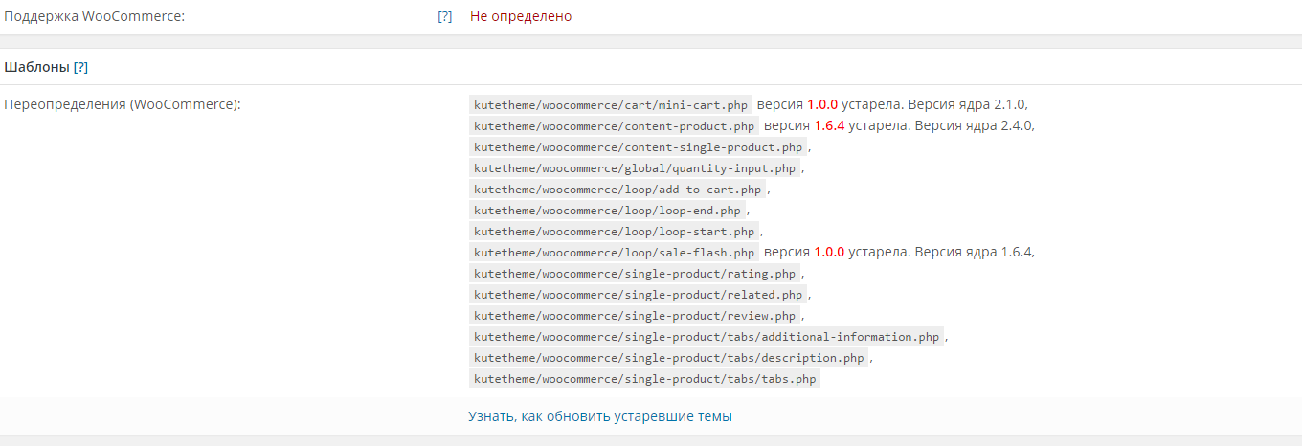The image size is (1302, 446).
Task: Select the loop/sale-flash.php template path
Action: pos(615,252)
